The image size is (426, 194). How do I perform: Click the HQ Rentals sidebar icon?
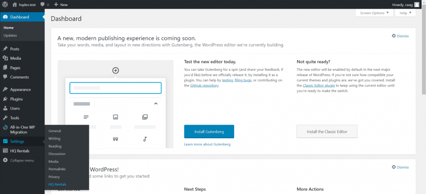click(x=5, y=151)
